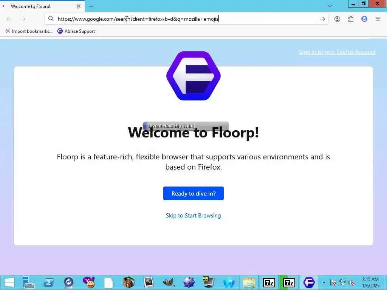The width and height of the screenshot is (387, 290).
Task: Go forward with the forward arrow
Action: [x=23, y=19]
